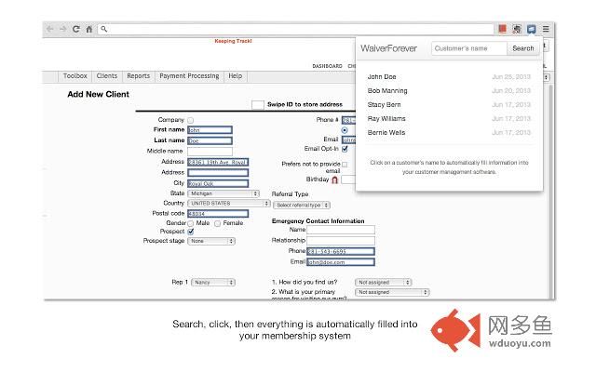Open the Clients menu
The height and width of the screenshot is (372, 596).
[x=107, y=76]
